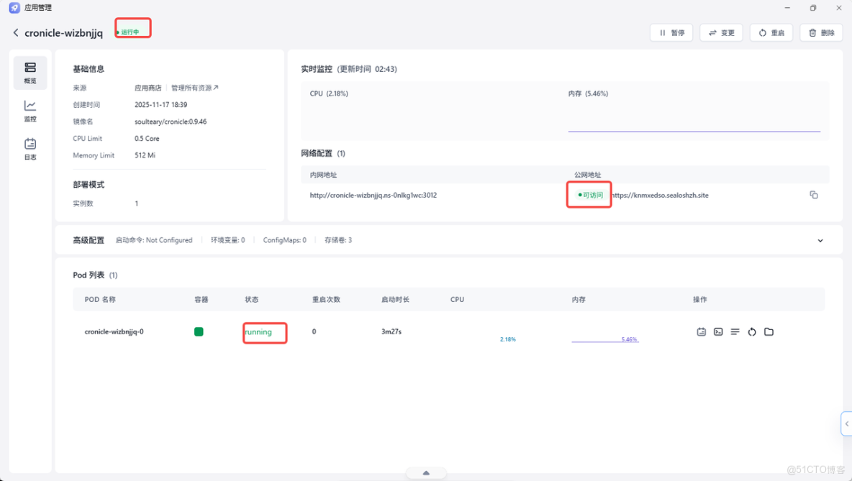Go back using the left arrow icon

pyautogui.click(x=14, y=32)
